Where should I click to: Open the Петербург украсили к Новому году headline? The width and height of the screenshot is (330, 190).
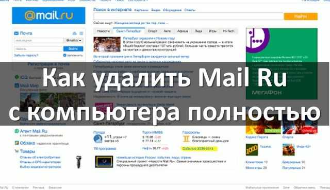click(x=149, y=38)
